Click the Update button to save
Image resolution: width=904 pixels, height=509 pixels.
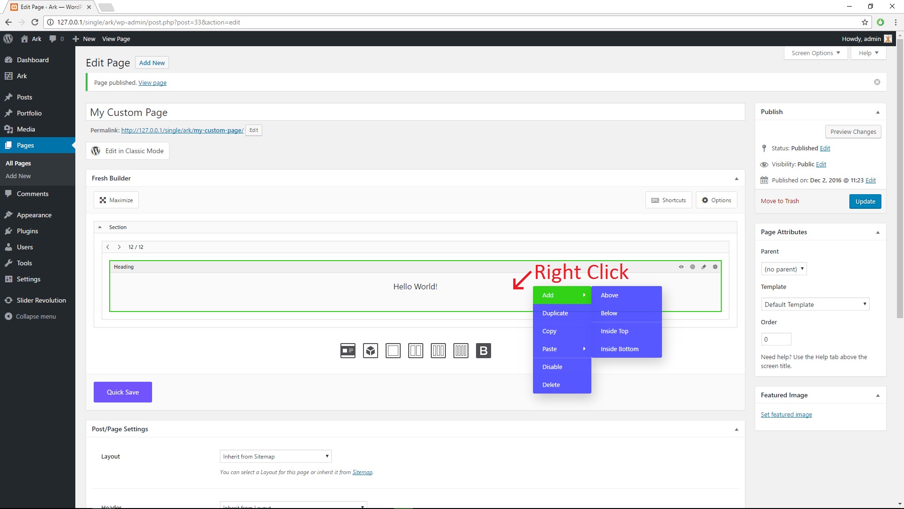coord(865,201)
